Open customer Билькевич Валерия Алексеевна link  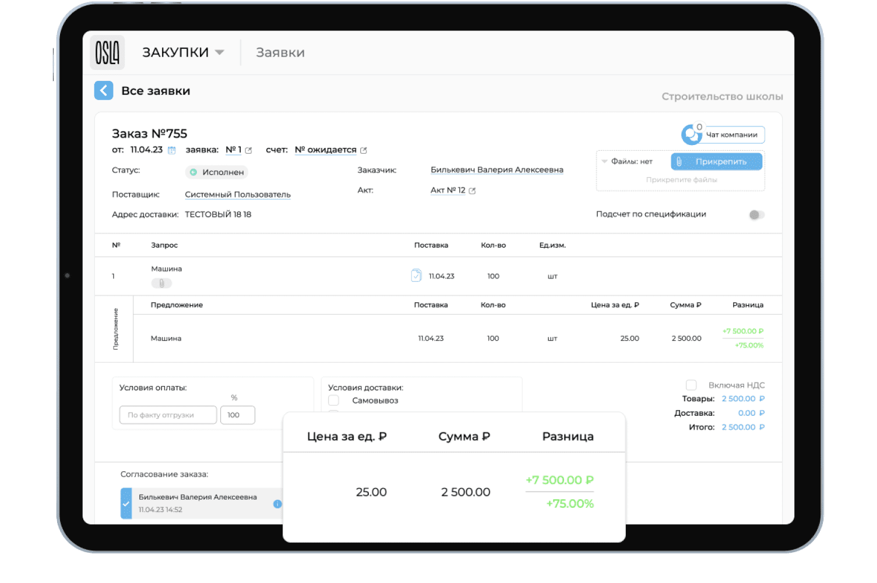(x=496, y=170)
